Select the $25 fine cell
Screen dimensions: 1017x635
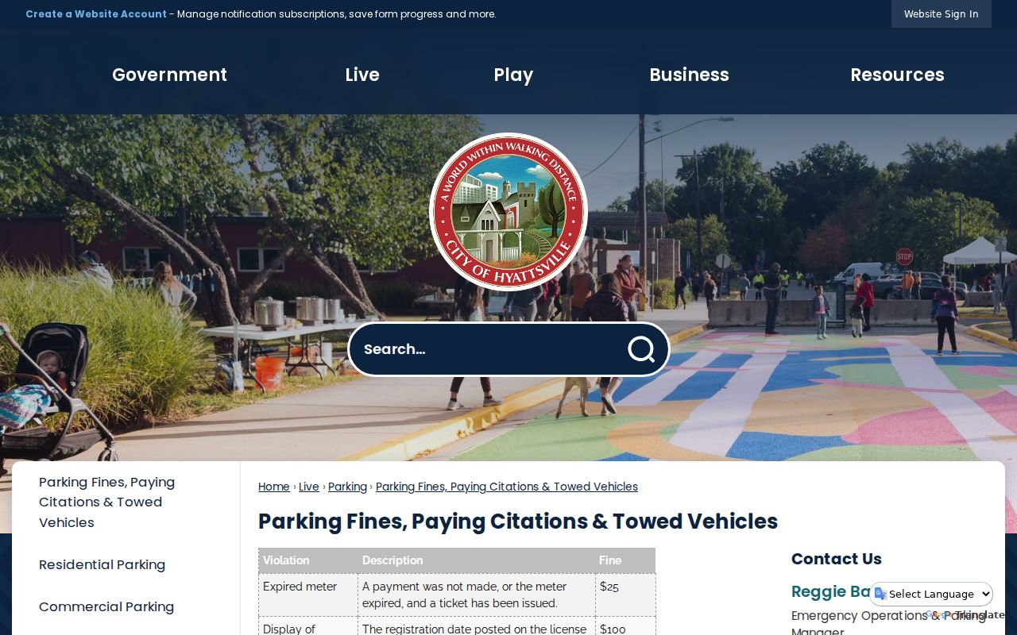click(625, 595)
